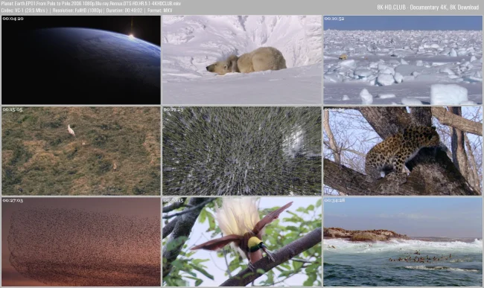
Task: Select the leopard in tree thumbnail
Action: coord(403,151)
